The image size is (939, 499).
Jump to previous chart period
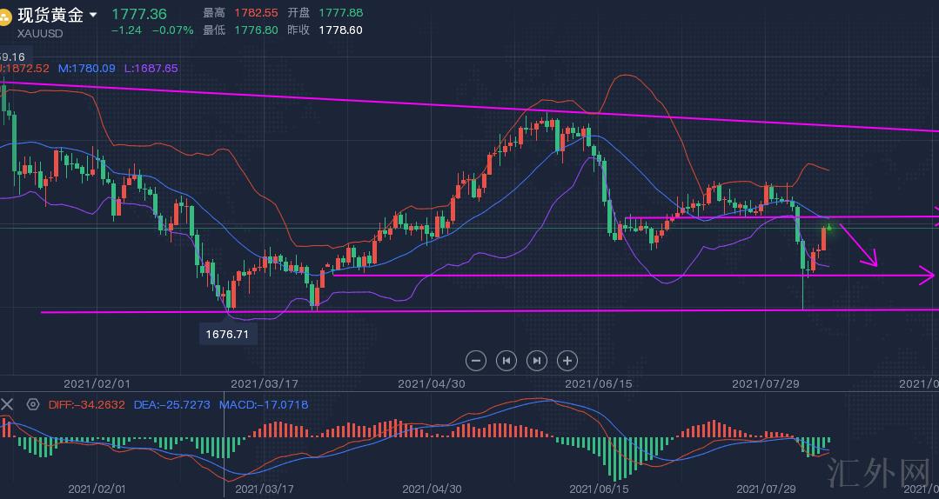click(506, 360)
